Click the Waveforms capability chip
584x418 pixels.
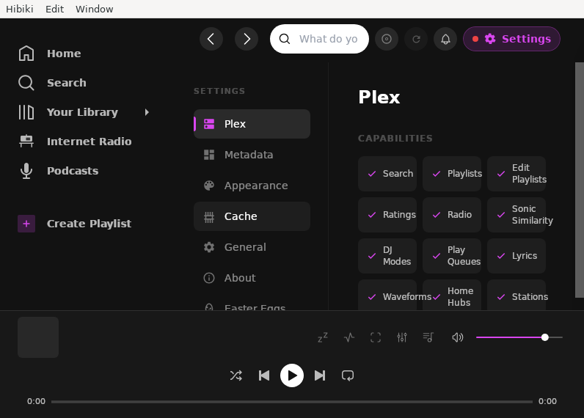387,295
